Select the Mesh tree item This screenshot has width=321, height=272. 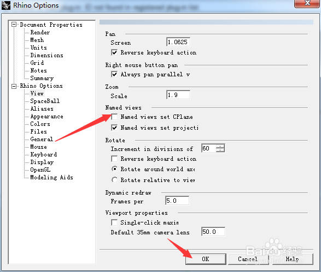[x=37, y=40]
